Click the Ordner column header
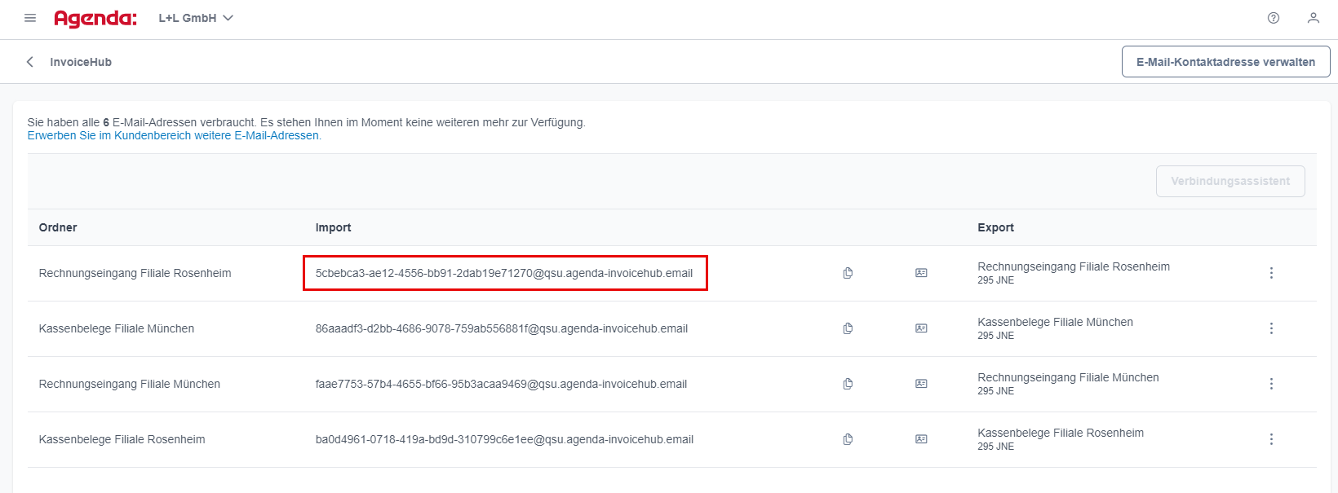Screen dimensions: 1338x493 58,227
